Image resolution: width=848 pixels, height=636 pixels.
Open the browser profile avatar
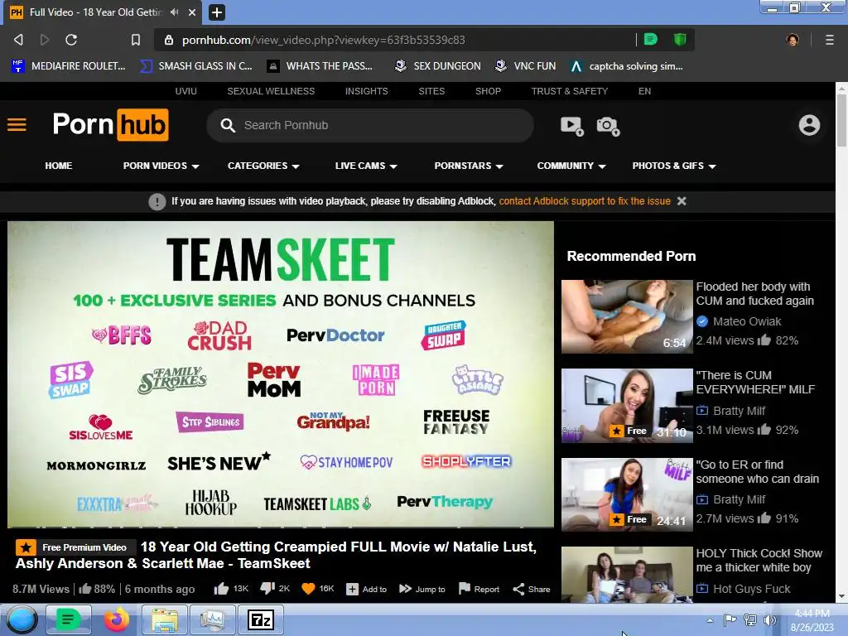pos(793,40)
